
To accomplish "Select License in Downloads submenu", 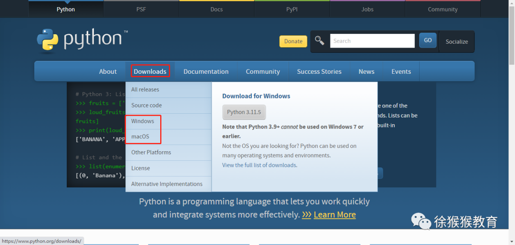I will tap(168, 168).
